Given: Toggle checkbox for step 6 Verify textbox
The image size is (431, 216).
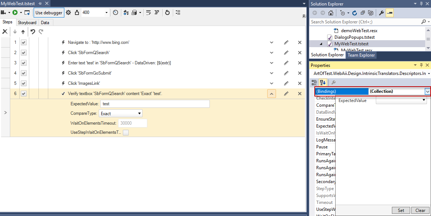Looking at the screenshot, I should tap(24, 94).
